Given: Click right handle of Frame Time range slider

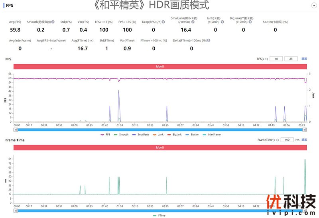Looking at the screenshot, I should tap(305, 210).
